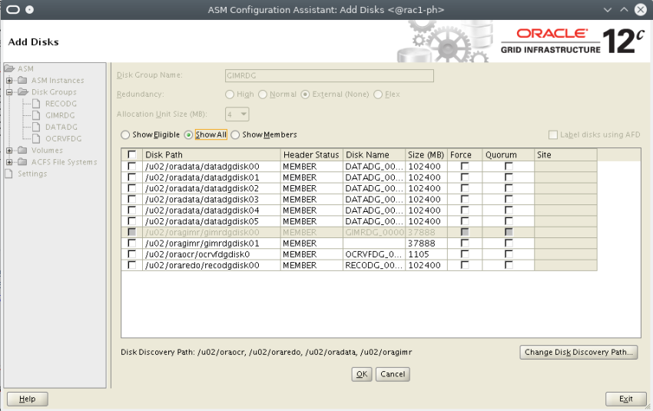Minimize the window with the down chevron
Image resolution: width=653 pixels, height=411 pixels.
[x=608, y=9]
